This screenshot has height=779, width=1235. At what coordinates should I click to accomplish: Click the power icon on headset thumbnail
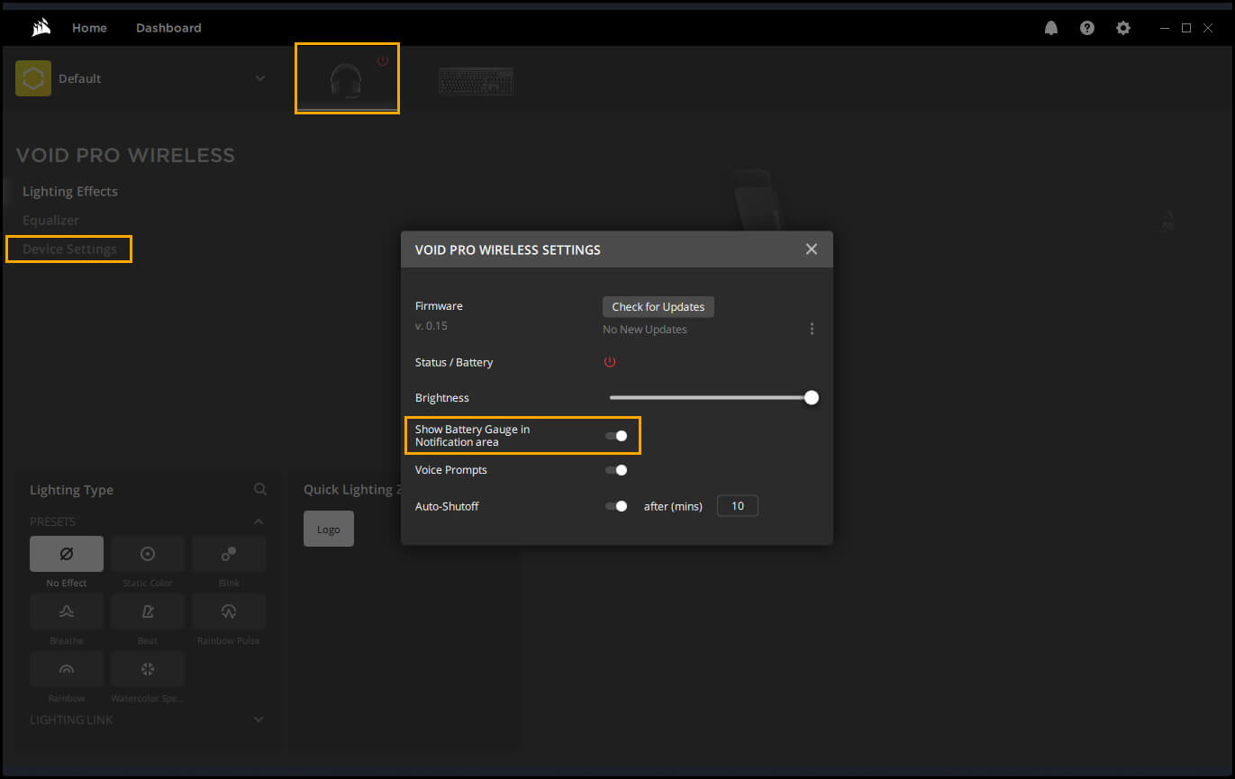click(x=383, y=60)
